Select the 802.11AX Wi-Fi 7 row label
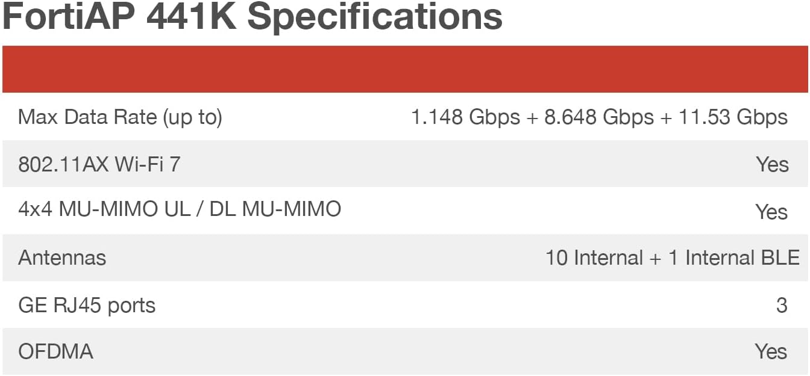The image size is (810, 376). pyautogui.click(x=99, y=164)
